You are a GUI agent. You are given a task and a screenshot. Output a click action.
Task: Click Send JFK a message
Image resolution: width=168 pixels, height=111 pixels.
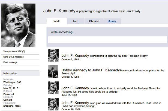(13, 57)
